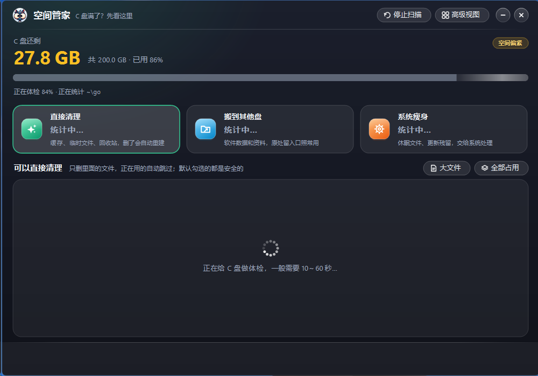Click the 软件数据和资料 description text
This screenshot has height=376, width=538.
coord(271,143)
